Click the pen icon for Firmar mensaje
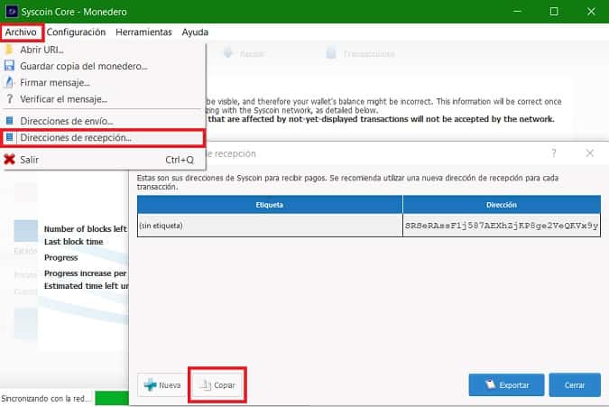 click(9, 82)
